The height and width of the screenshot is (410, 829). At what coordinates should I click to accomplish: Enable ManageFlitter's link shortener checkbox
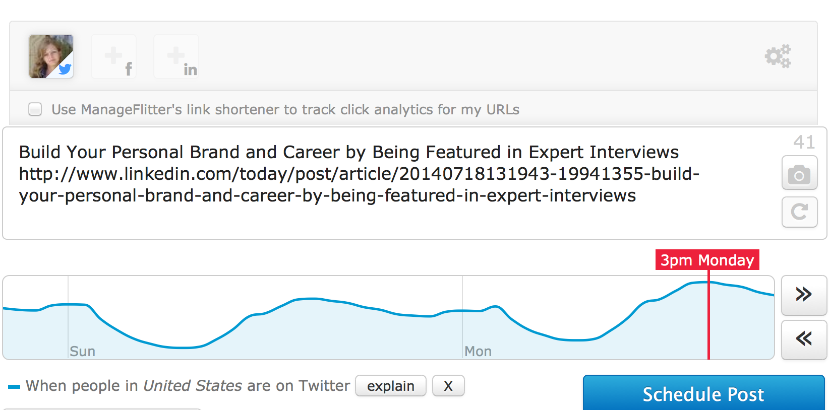point(35,109)
